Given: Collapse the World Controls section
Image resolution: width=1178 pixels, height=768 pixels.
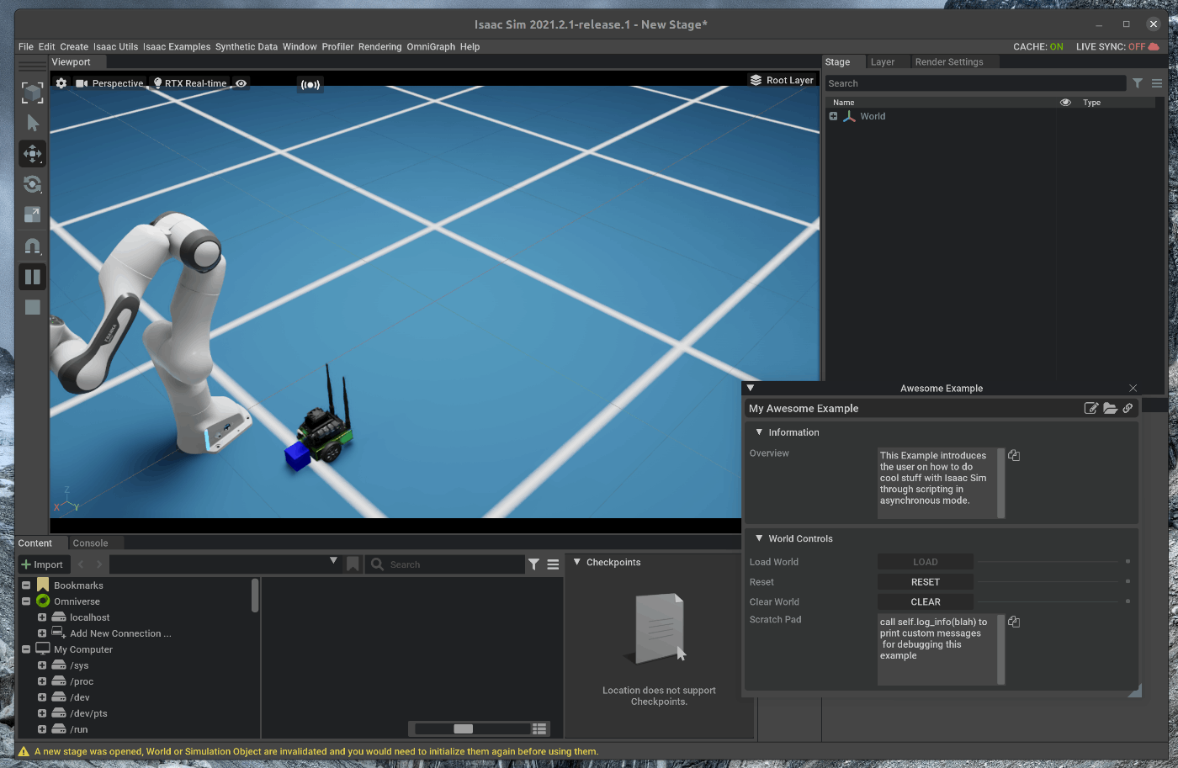Looking at the screenshot, I should click(x=759, y=538).
